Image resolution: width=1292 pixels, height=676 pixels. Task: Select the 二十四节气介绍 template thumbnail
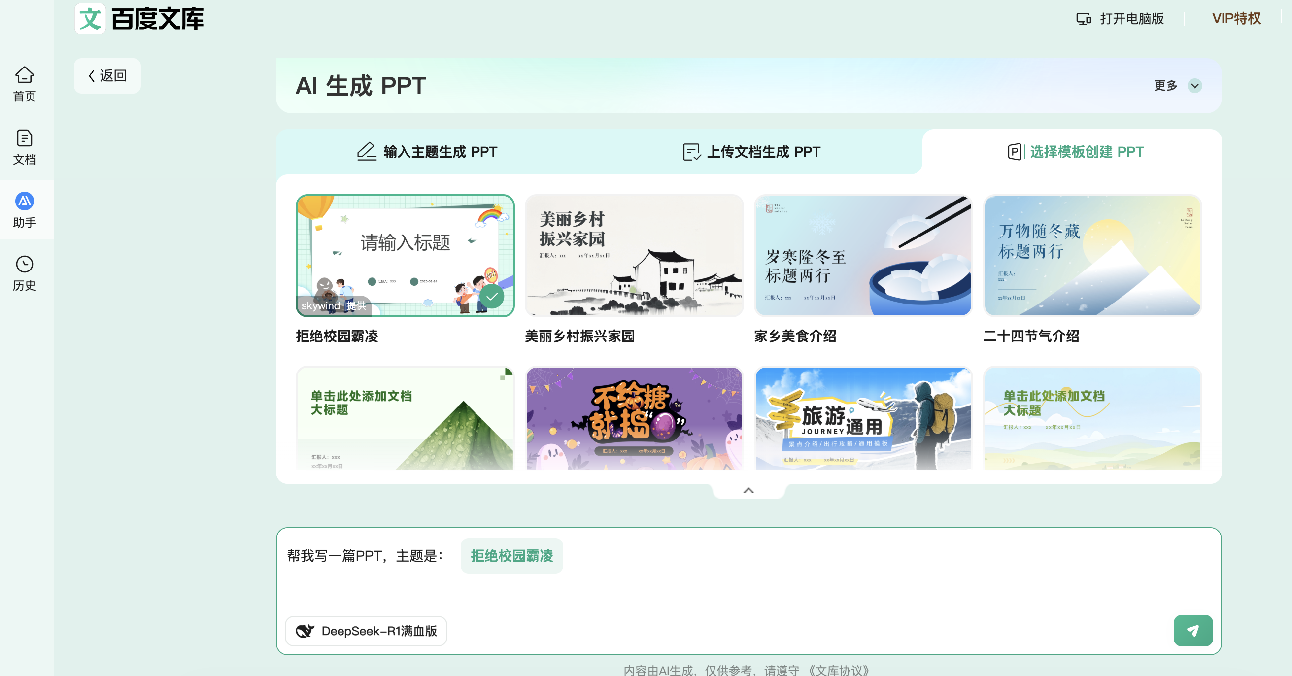click(1092, 256)
